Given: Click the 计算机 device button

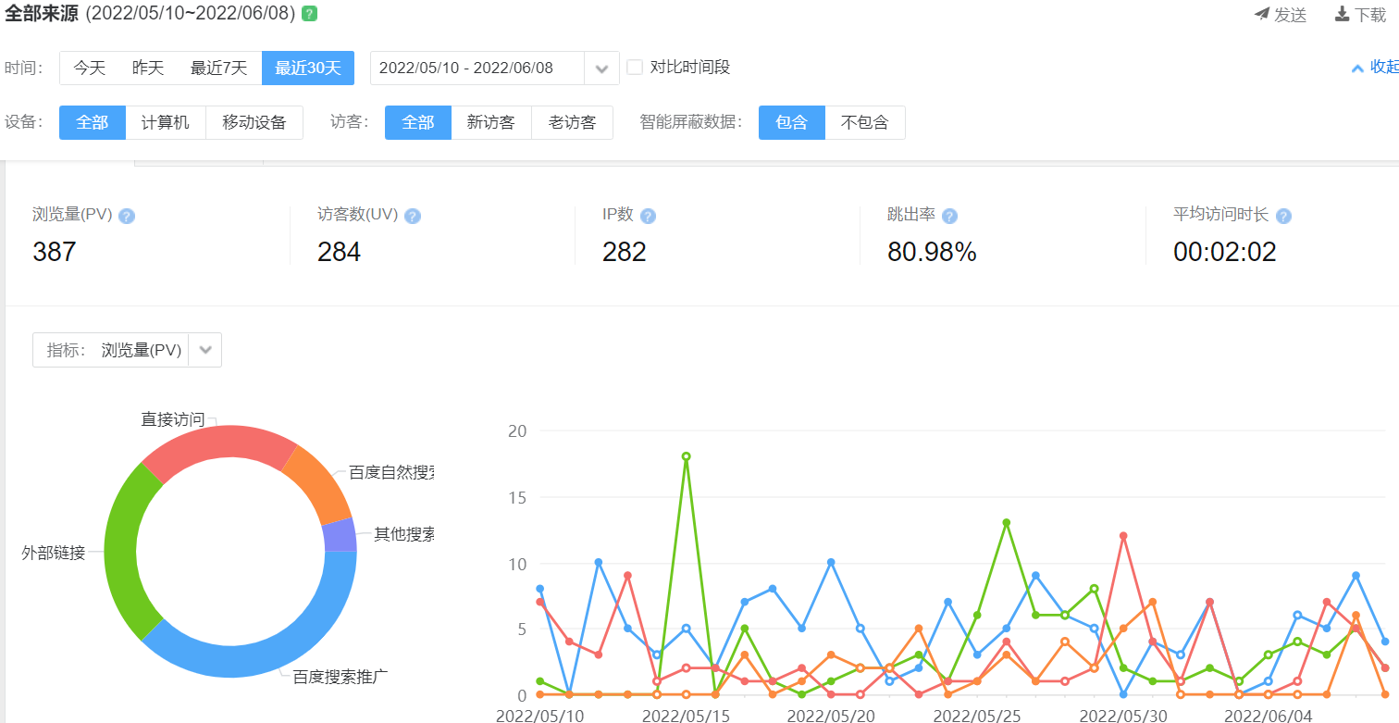Looking at the screenshot, I should [166, 122].
